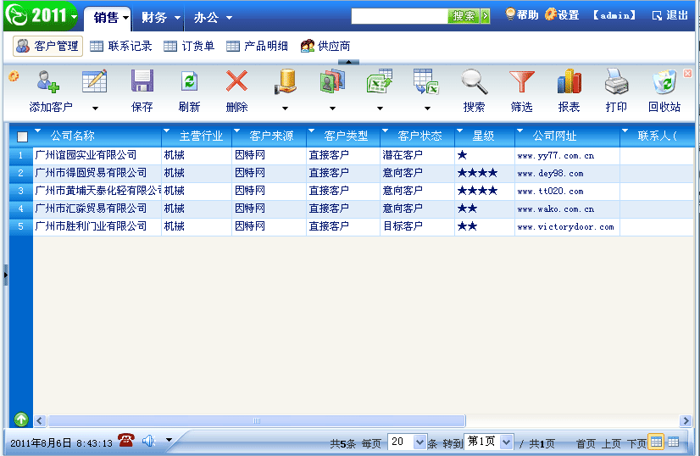The width and height of the screenshot is (700, 456).
Task: Click the top search text box
Action: pos(399,16)
